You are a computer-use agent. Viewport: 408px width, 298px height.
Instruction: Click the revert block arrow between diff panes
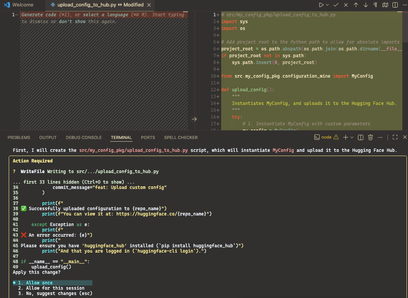[194, 119]
